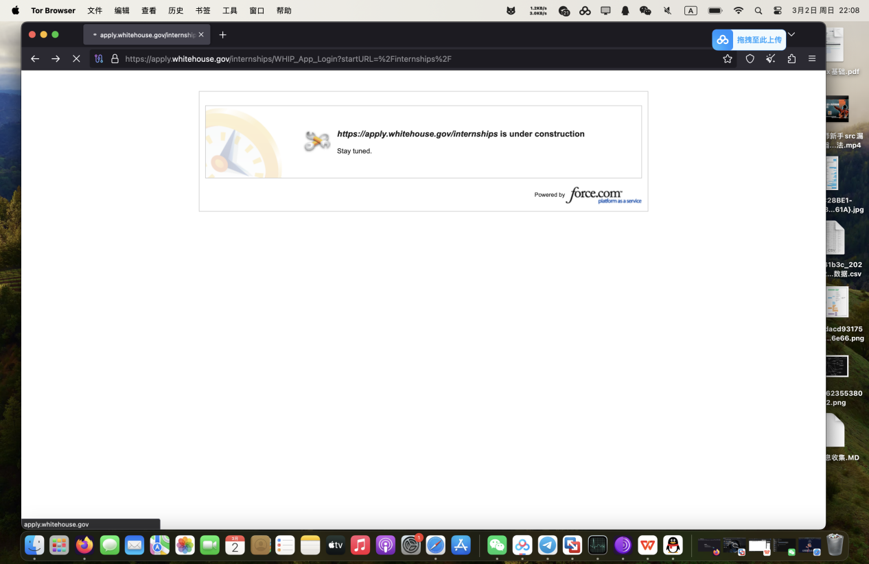
Task: Bookmark this page with the star icon
Action: [x=728, y=59]
